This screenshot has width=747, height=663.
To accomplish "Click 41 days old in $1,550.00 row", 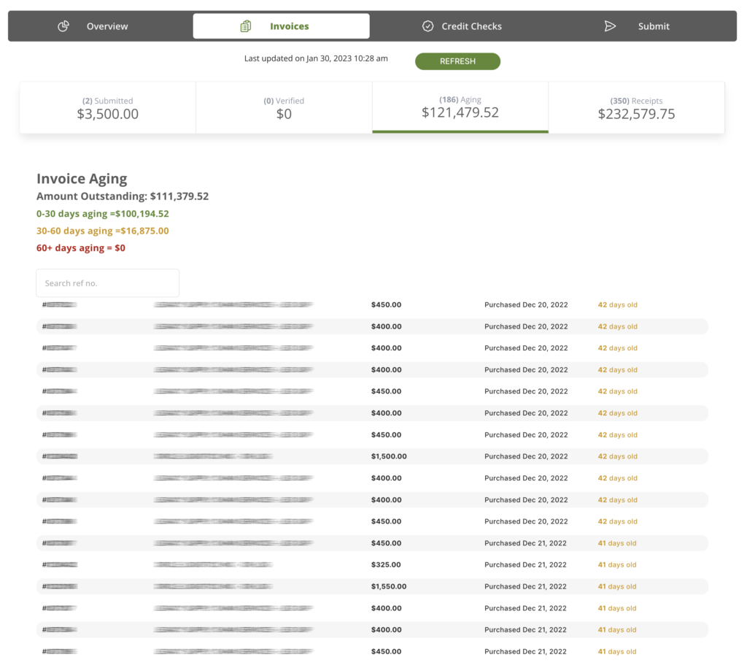I will (617, 586).
